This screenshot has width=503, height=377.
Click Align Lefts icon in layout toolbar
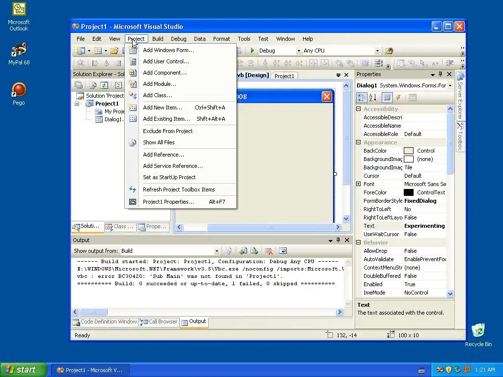tap(95, 63)
